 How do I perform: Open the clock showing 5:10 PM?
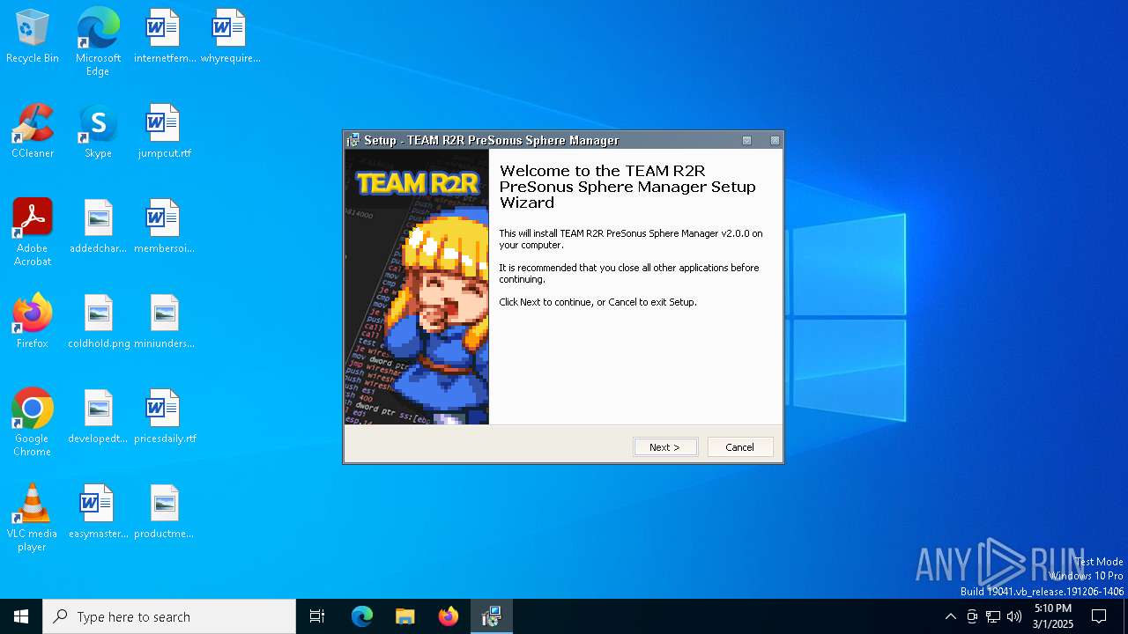point(1053,616)
